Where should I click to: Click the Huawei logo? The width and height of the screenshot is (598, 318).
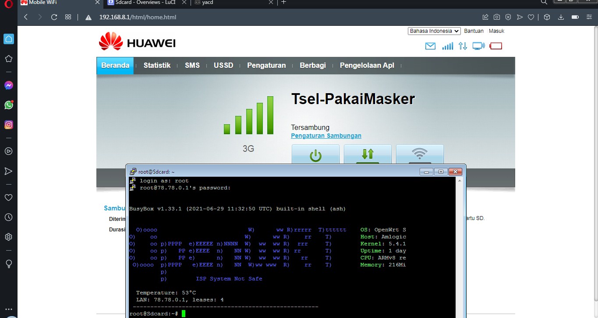click(x=137, y=42)
